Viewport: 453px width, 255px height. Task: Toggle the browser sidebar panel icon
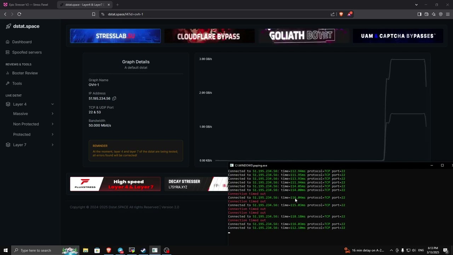[419, 14]
